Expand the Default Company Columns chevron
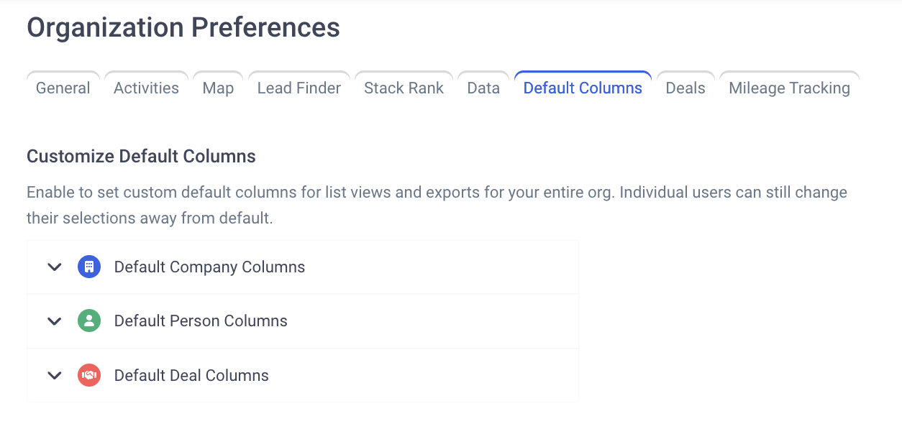 point(55,267)
